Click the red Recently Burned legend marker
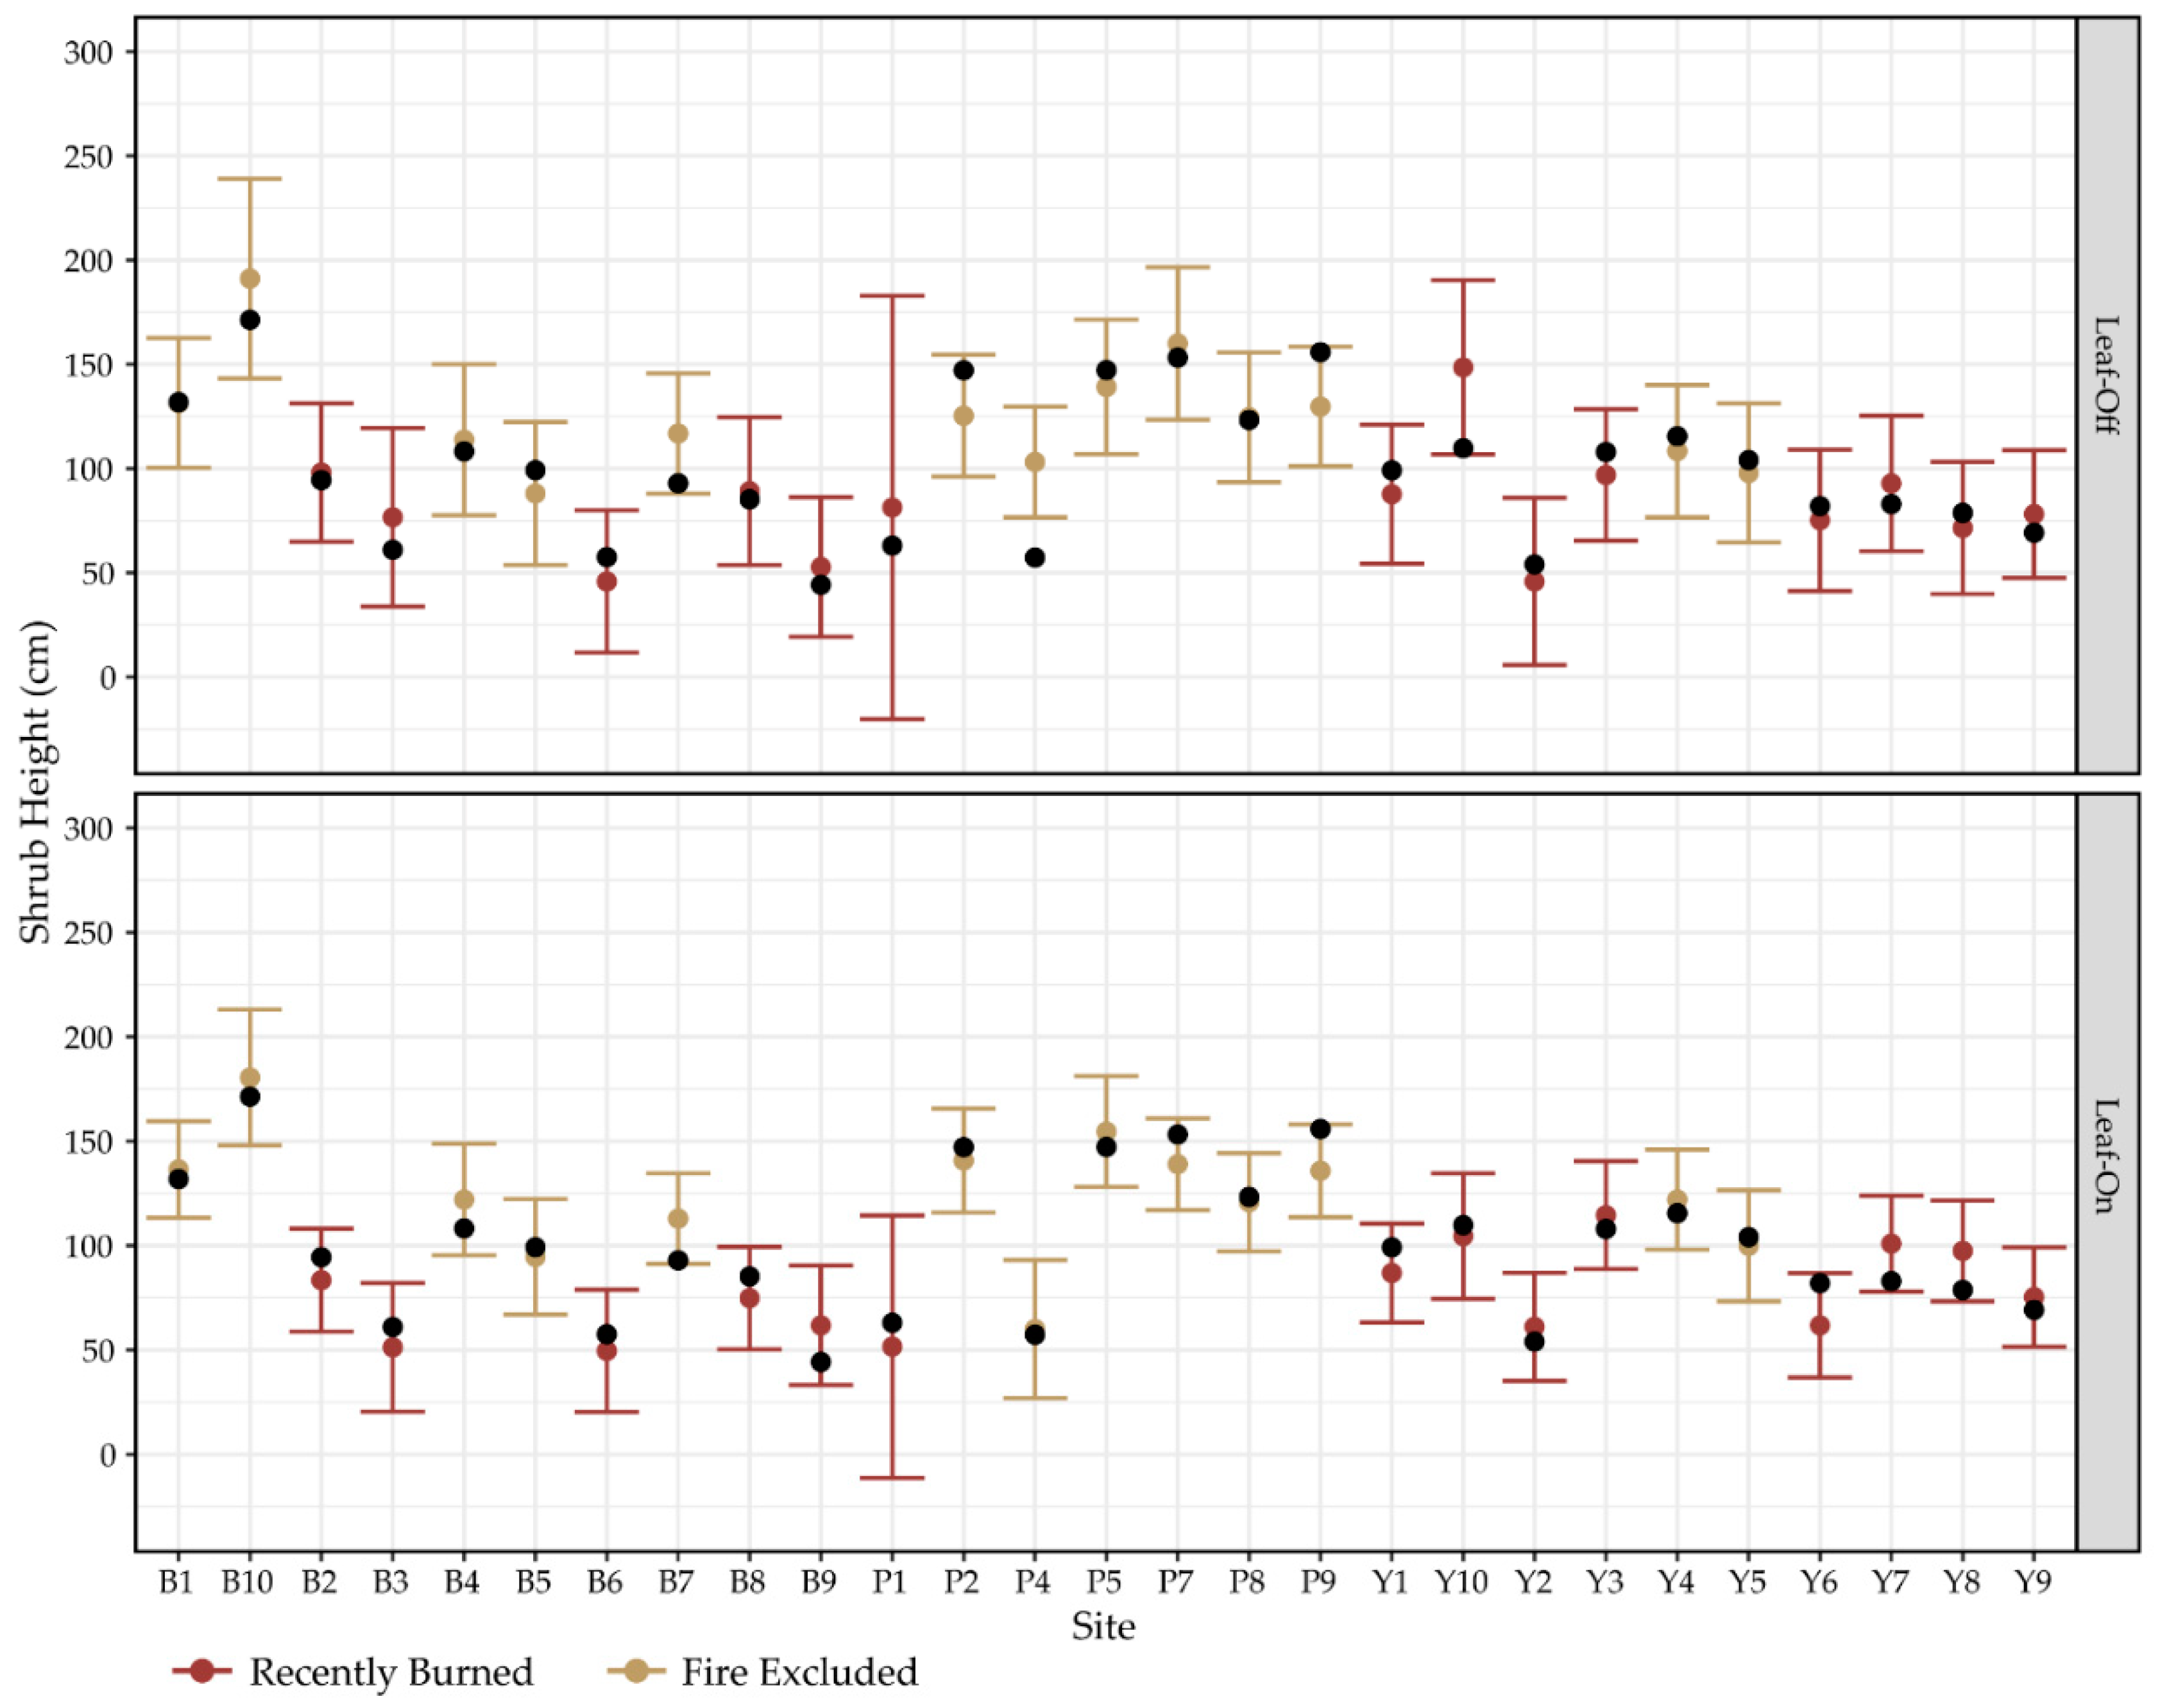 click(202, 1671)
